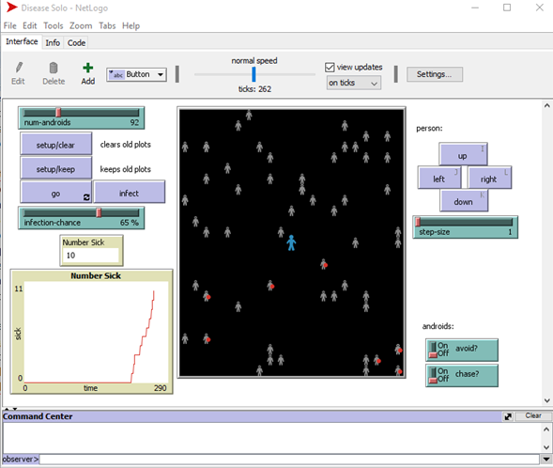Open the Tools menu
Viewport: 553px width, 468px height.
click(x=54, y=25)
